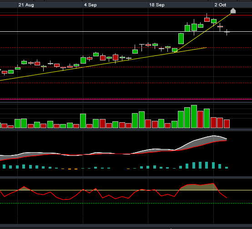Select the tallest green volume bar
252x229 pixels.
click(x=194, y=117)
